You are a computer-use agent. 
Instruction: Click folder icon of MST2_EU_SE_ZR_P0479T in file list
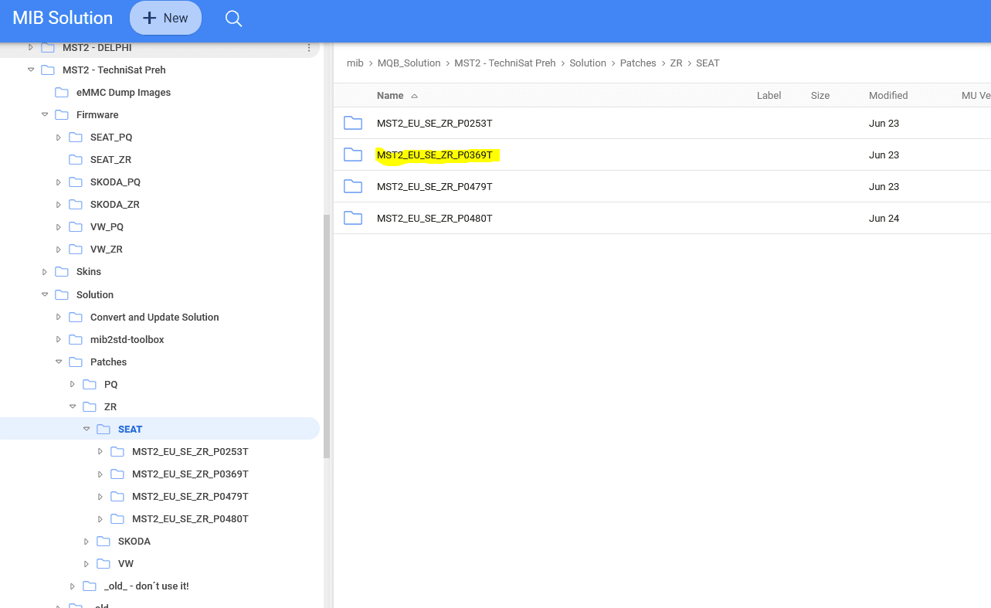[x=353, y=186]
